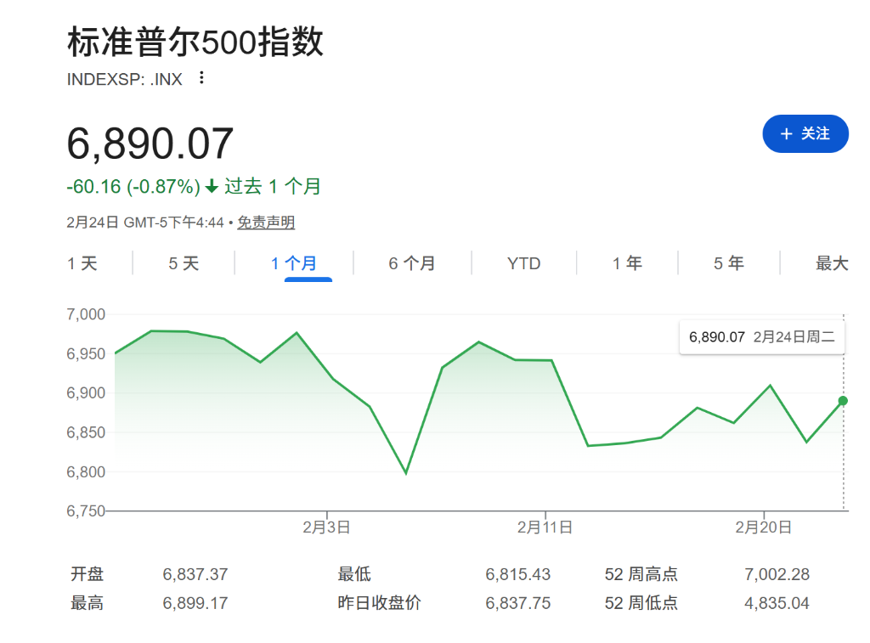Open the 免责声明 disclaimer link
This screenshot has height=643, width=870.
[266, 223]
